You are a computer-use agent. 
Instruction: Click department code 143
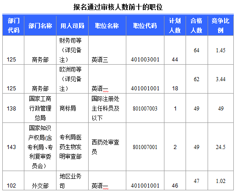[x=11, y=147]
